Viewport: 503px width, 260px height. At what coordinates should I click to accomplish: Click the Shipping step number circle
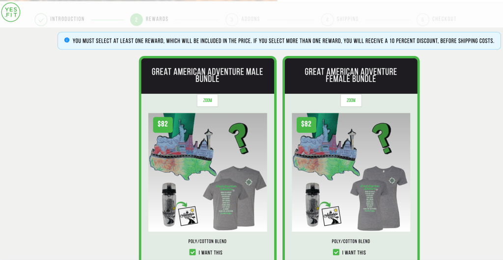coord(327,20)
